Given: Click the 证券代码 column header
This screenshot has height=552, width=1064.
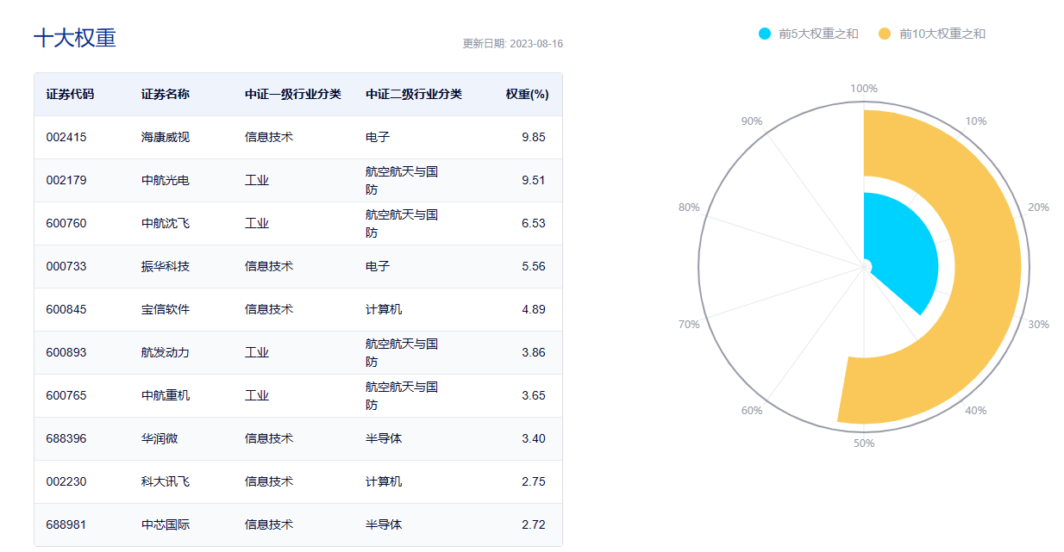Looking at the screenshot, I should [x=70, y=95].
